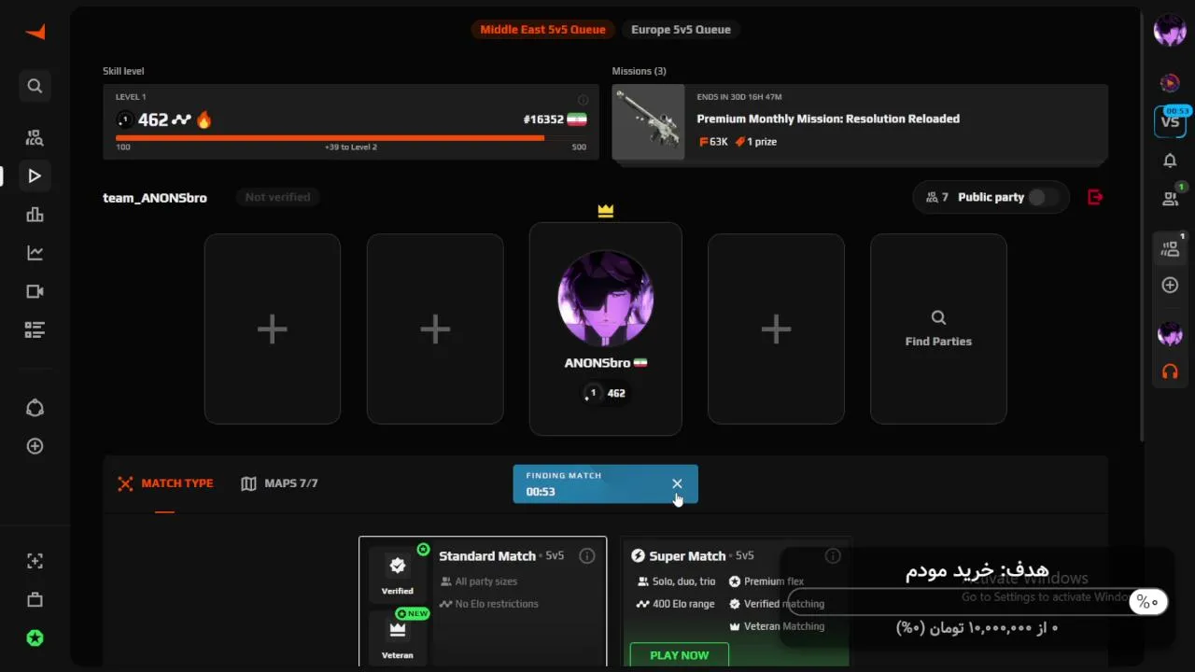Click the Not verified badge
1195x672 pixels.
277,197
